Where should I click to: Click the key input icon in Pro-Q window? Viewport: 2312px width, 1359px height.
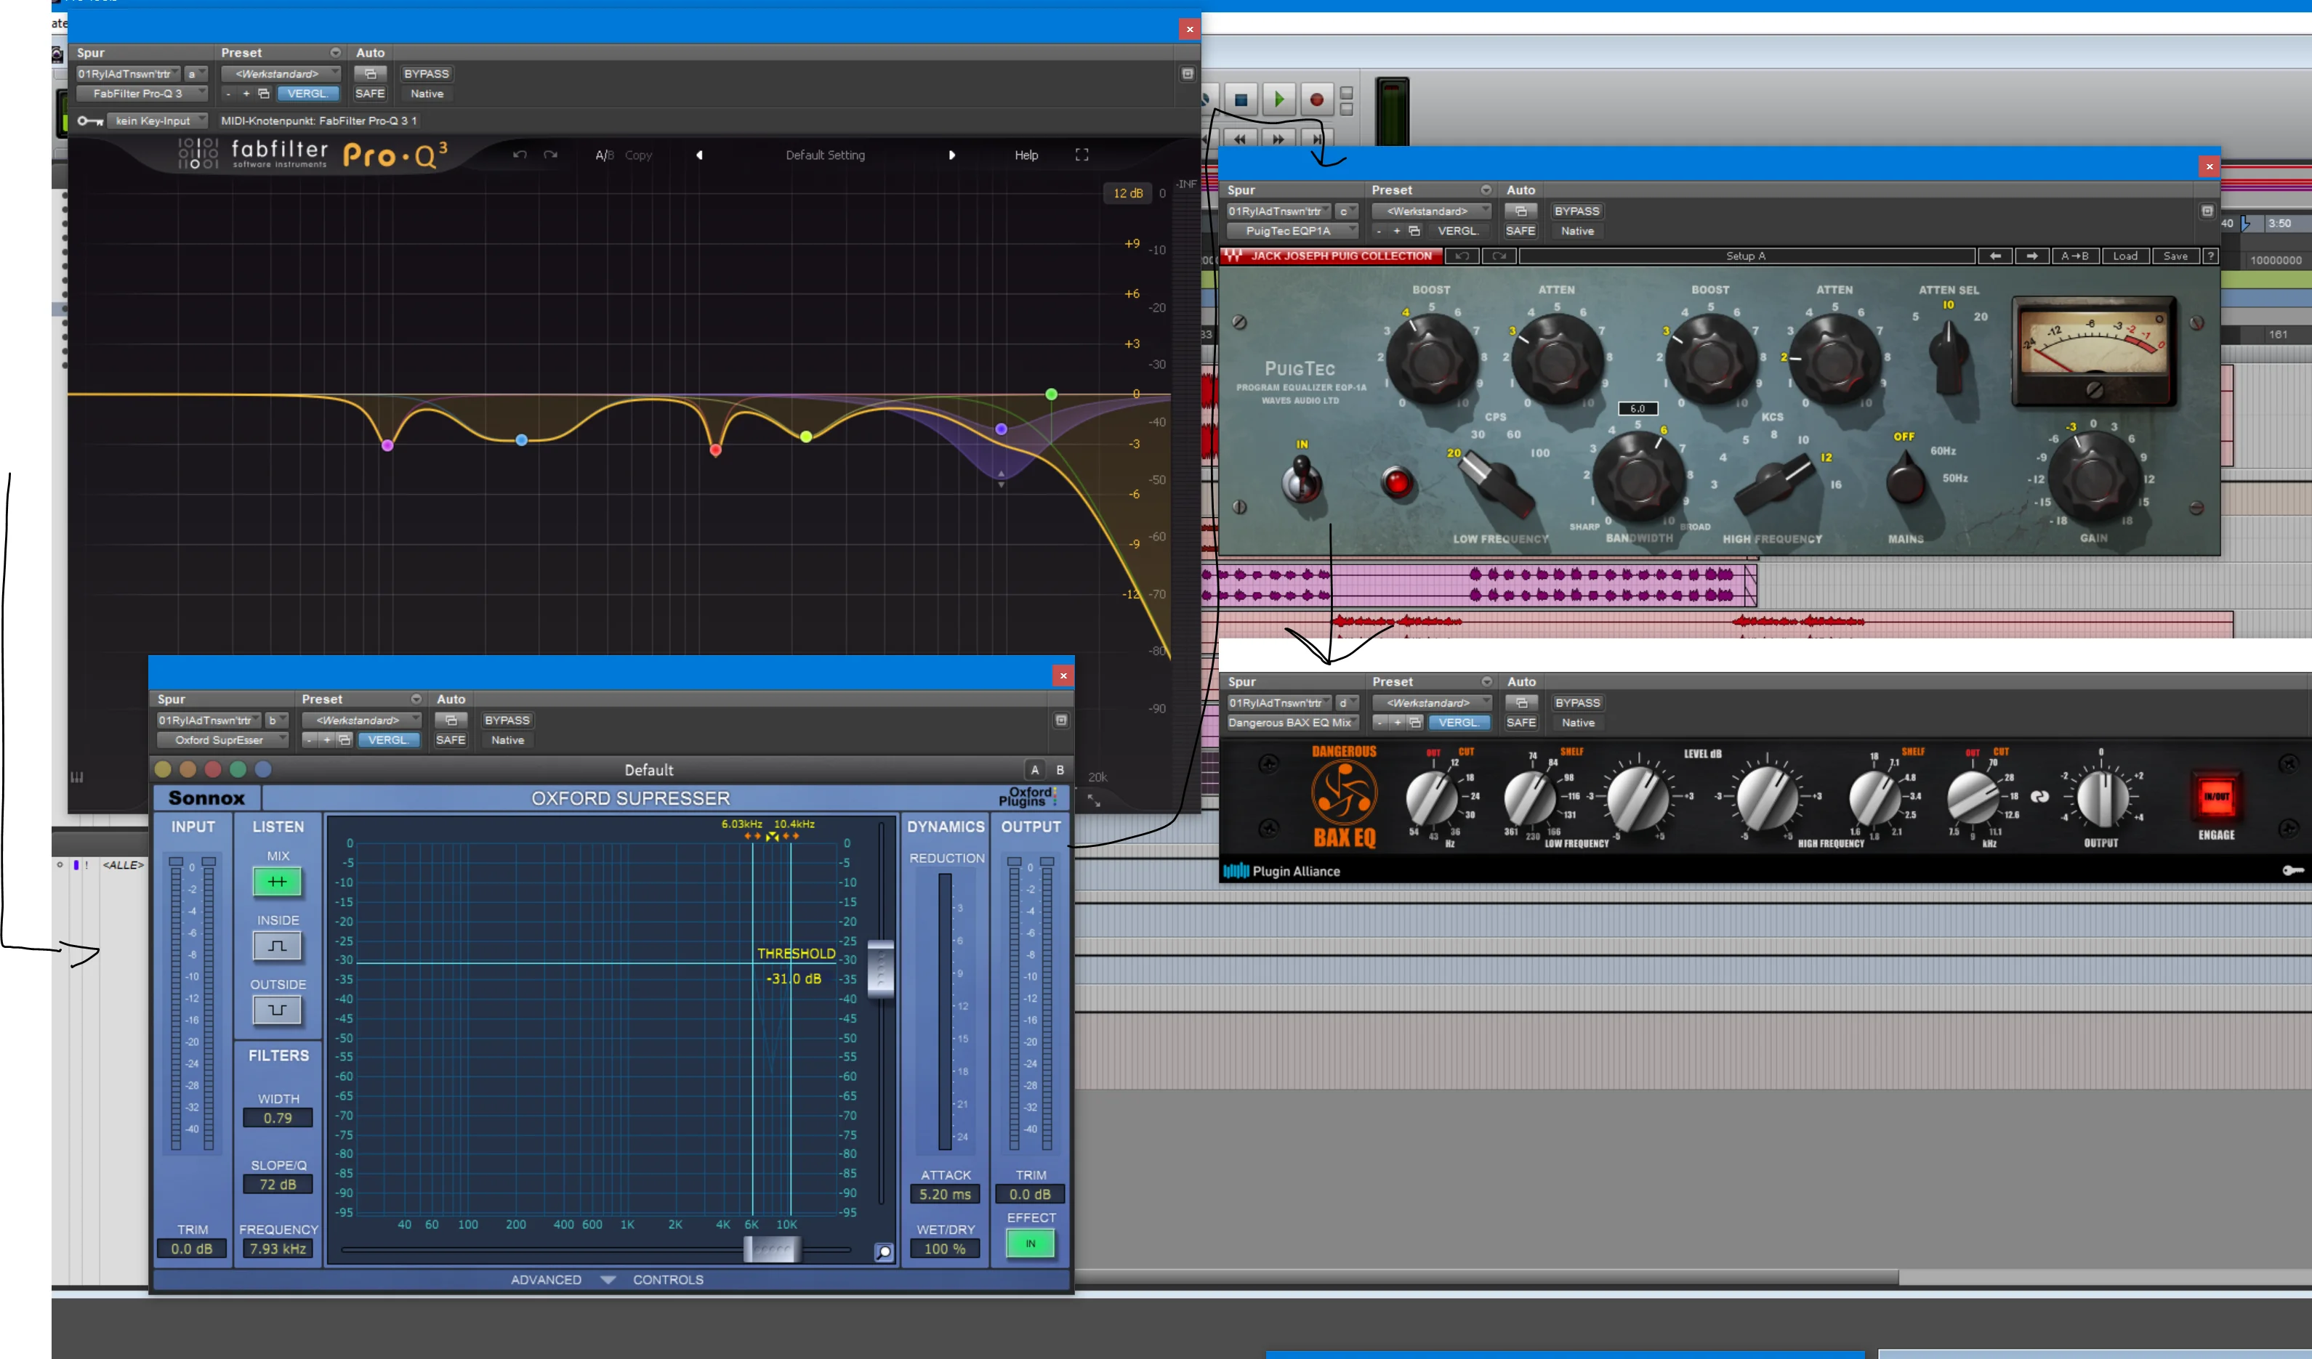coord(90,121)
